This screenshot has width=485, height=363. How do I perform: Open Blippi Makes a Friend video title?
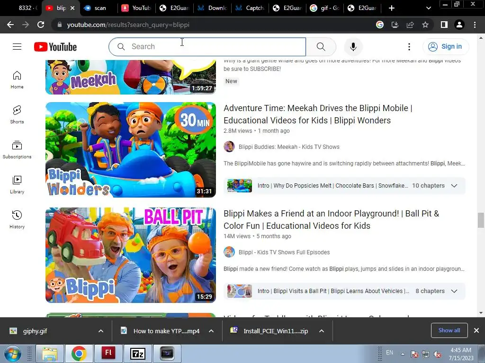(x=331, y=219)
